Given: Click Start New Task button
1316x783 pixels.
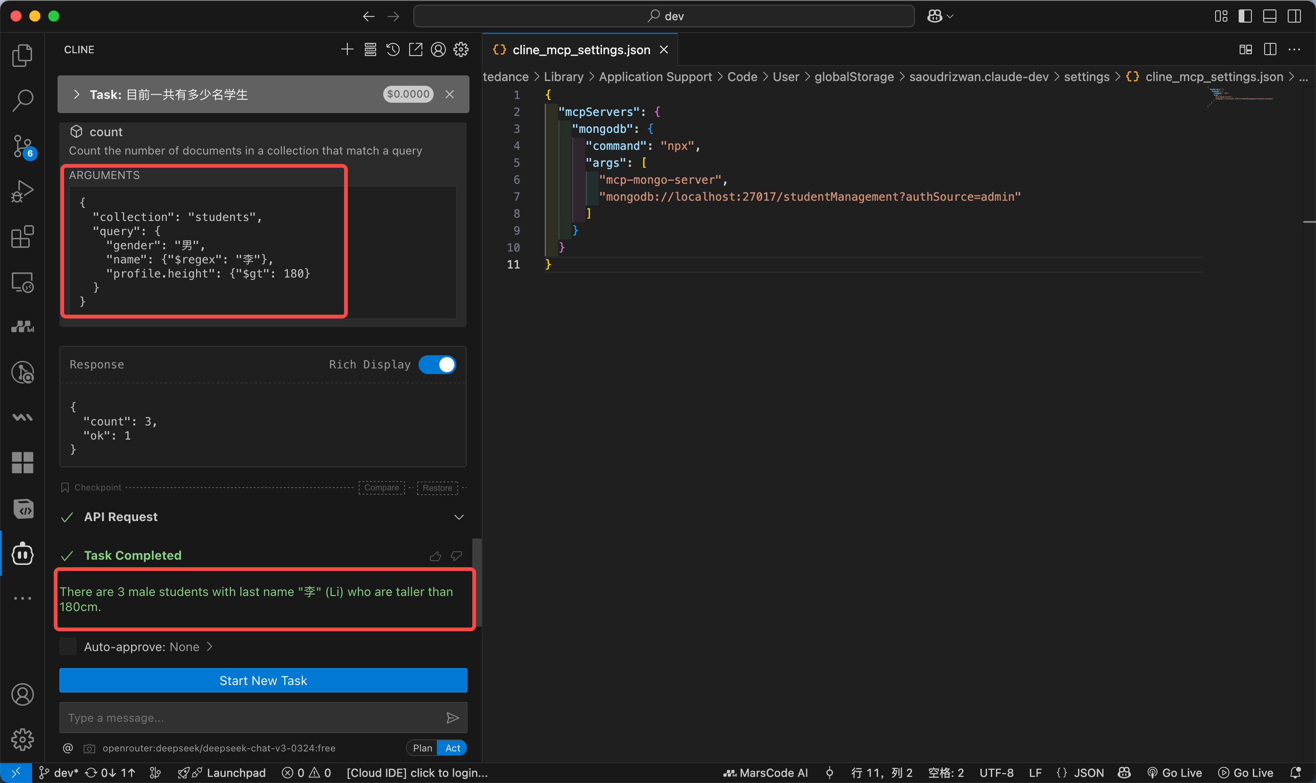Looking at the screenshot, I should coord(263,680).
